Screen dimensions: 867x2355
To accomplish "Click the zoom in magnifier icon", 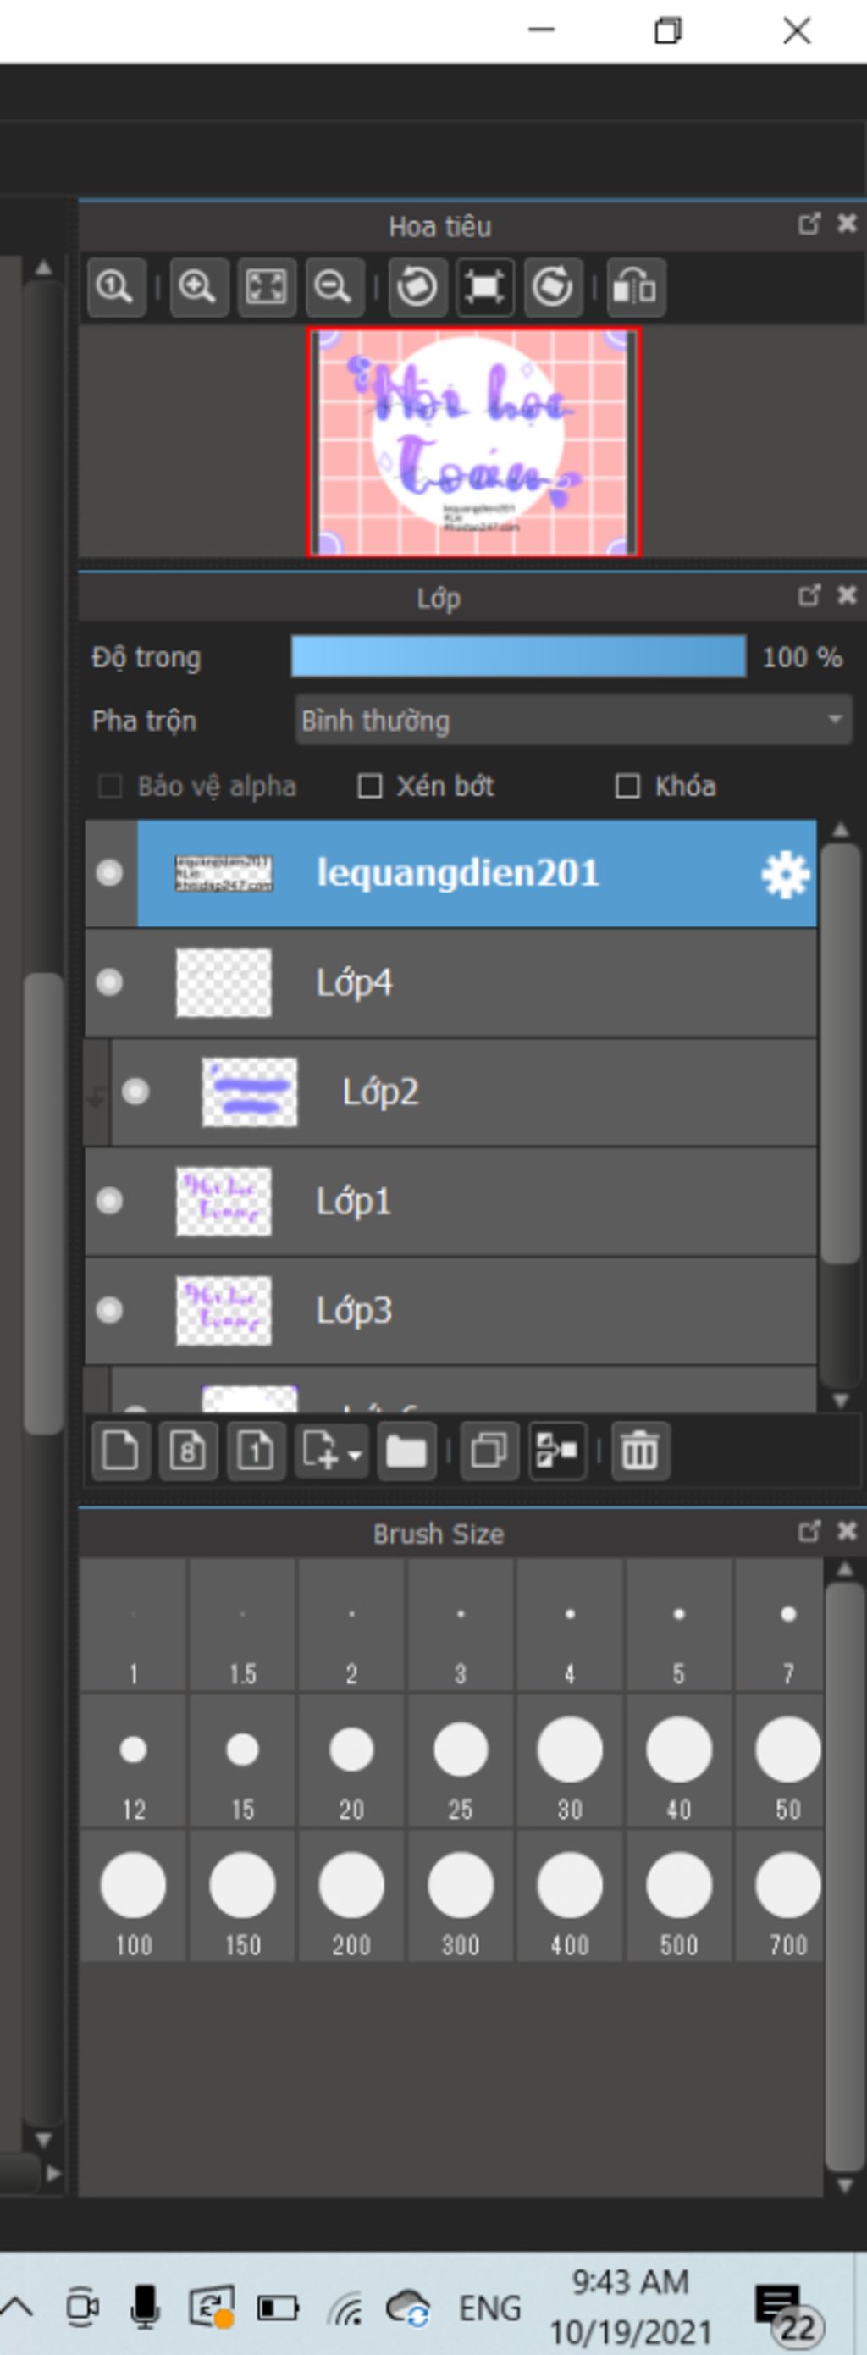I will (198, 287).
